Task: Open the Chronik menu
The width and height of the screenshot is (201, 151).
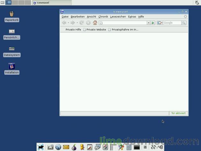Action: [103, 17]
